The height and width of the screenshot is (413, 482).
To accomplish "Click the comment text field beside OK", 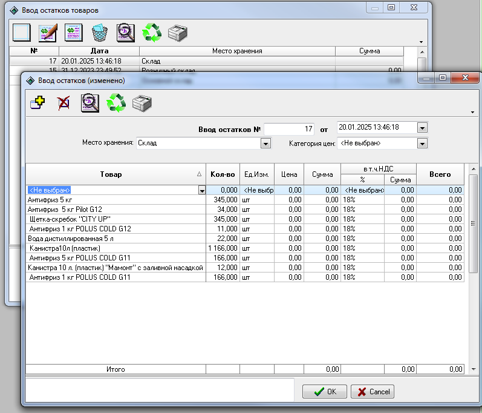I will pyautogui.click(x=160, y=389).
